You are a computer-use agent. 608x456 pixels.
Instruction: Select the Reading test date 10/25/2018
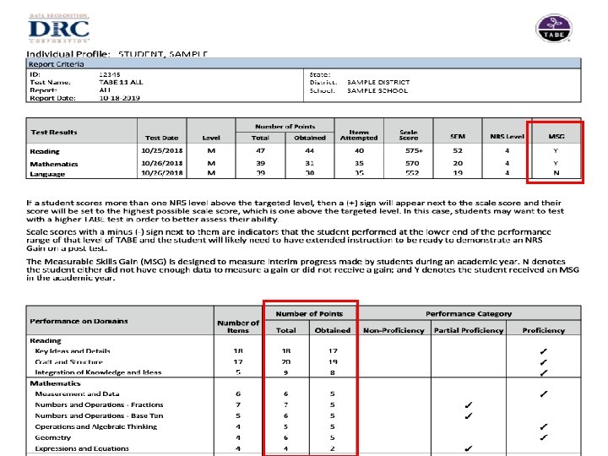coord(161,150)
